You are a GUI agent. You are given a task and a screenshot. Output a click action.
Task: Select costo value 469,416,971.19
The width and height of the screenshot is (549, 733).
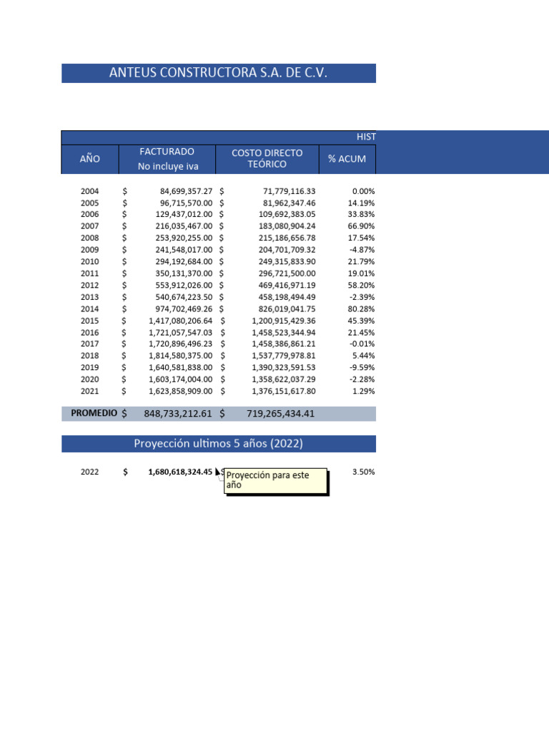pyautogui.click(x=287, y=285)
